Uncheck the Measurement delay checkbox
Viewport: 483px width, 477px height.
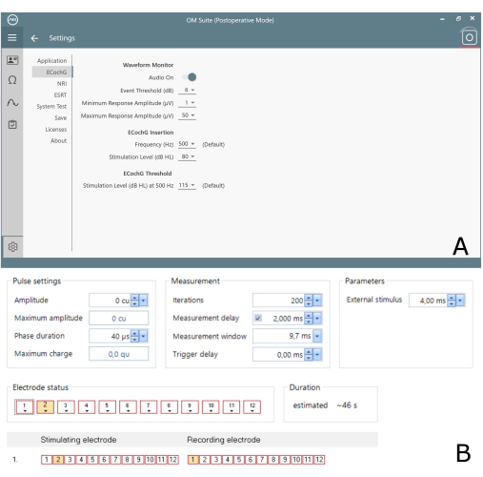pyautogui.click(x=258, y=318)
